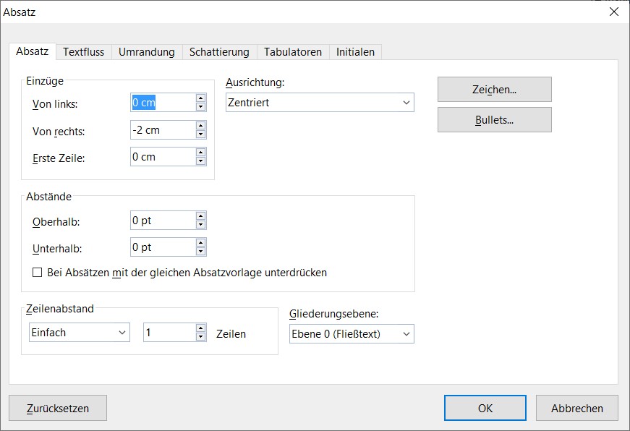Open the Gliederungsebene dropdown
This screenshot has height=431, width=630.
352,334
